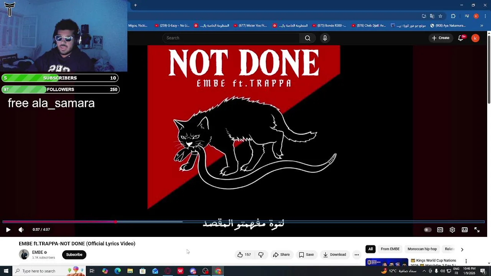
Task: Start voice search with the microphone icon
Action: tap(325, 38)
